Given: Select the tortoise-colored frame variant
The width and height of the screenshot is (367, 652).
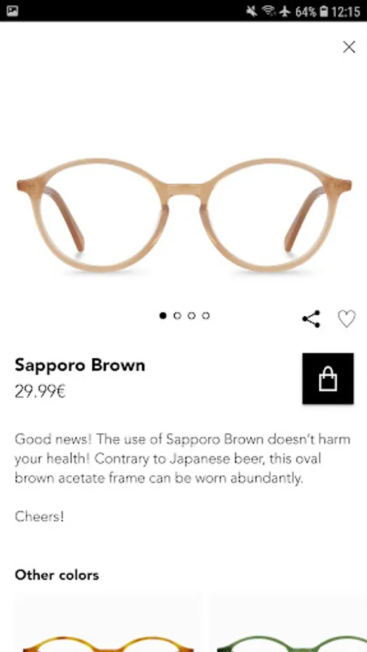Looking at the screenshot, I should pos(107,622).
